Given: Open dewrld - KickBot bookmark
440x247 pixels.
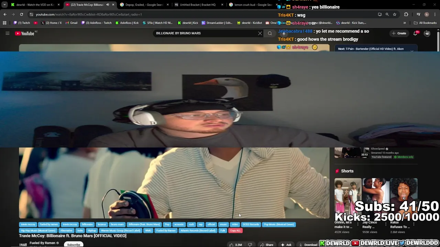Looking at the screenshot, I should [249, 23].
